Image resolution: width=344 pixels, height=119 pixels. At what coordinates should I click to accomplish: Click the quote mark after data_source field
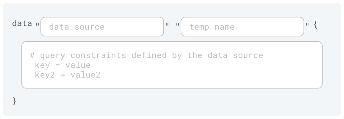pos(167,25)
